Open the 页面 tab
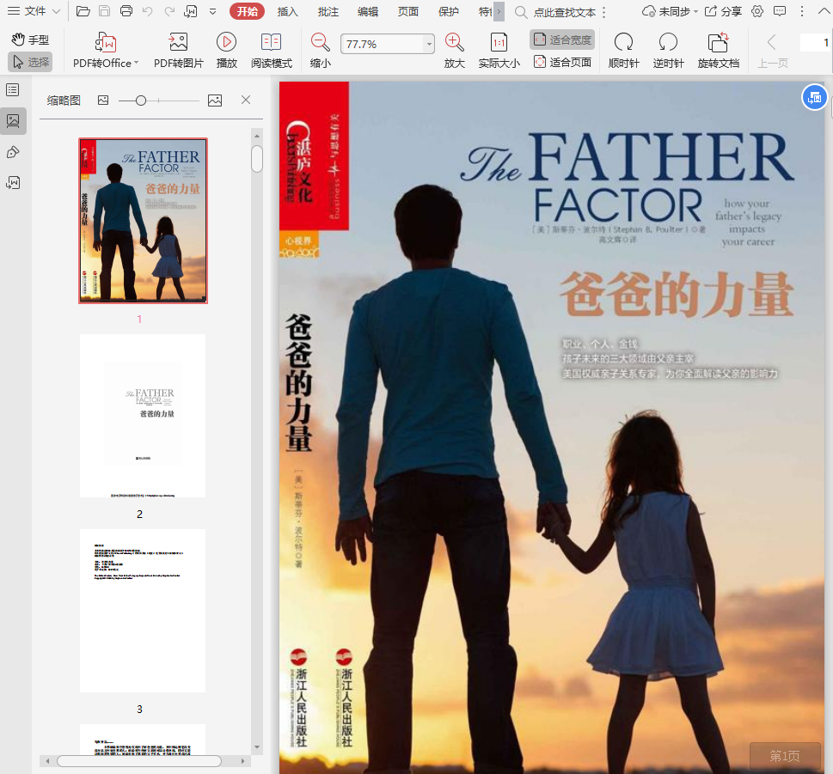 pos(408,12)
